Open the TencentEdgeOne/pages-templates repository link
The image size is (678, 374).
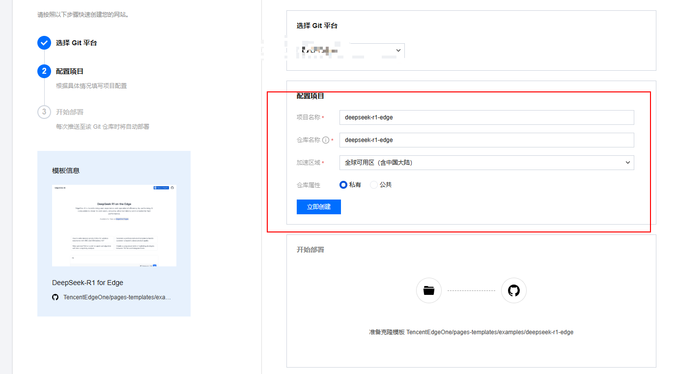pyautogui.click(x=117, y=297)
